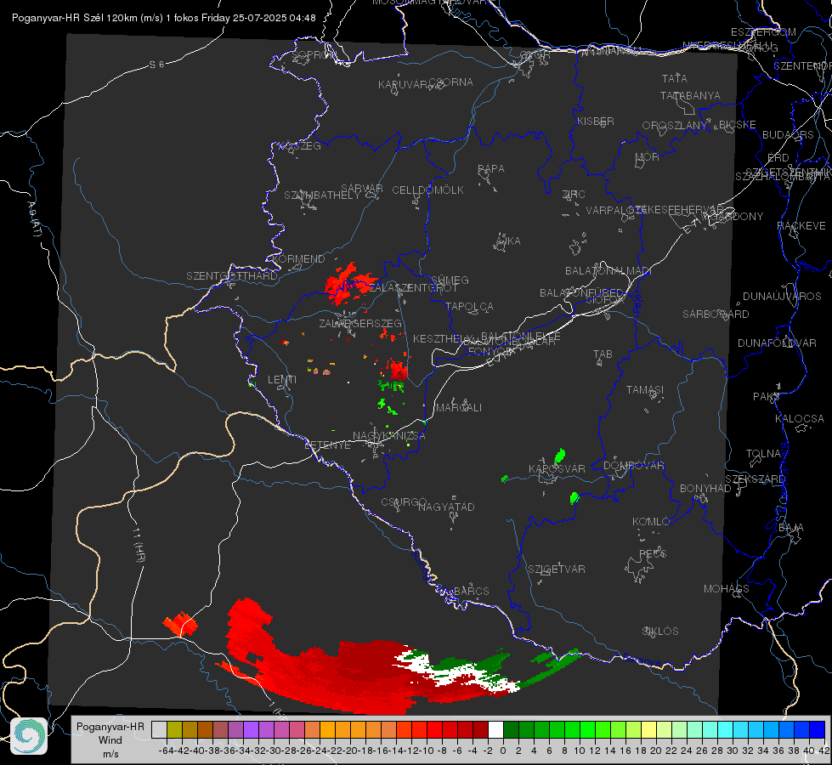Click the PÁPA city label
Image resolution: width=832 pixels, height=765 pixels.
tap(491, 169)
